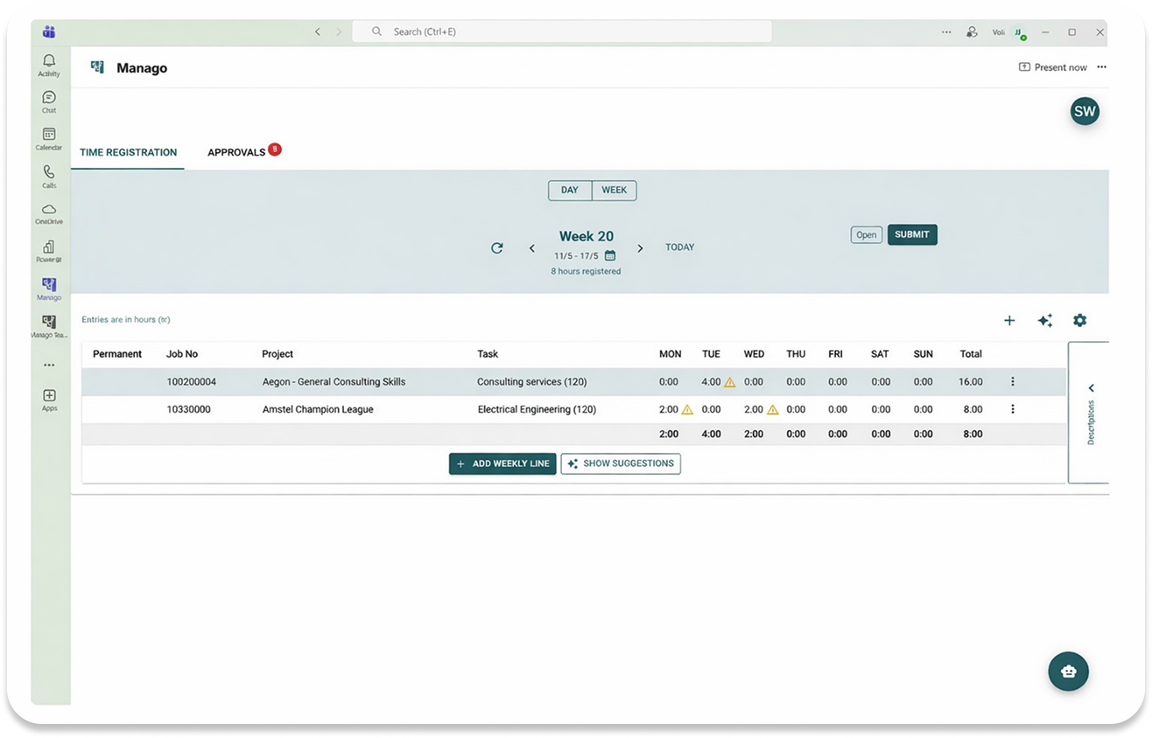This screenshot has width=1152, height=738.
Task: Click the Monday warning icon on the Amstel row
Action: point(687,409)
